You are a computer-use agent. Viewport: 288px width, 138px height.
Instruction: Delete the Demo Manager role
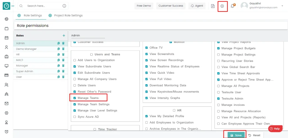pyautogui.click(x=63, y=49)
